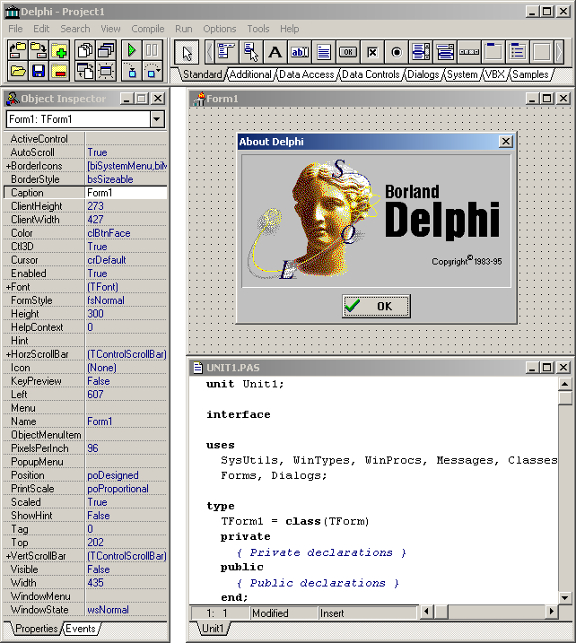The width and height of the screenshot is (576, 643).
Task: Click Add File to Project icon
Action: pyautogui.click(x=59, y=50)
